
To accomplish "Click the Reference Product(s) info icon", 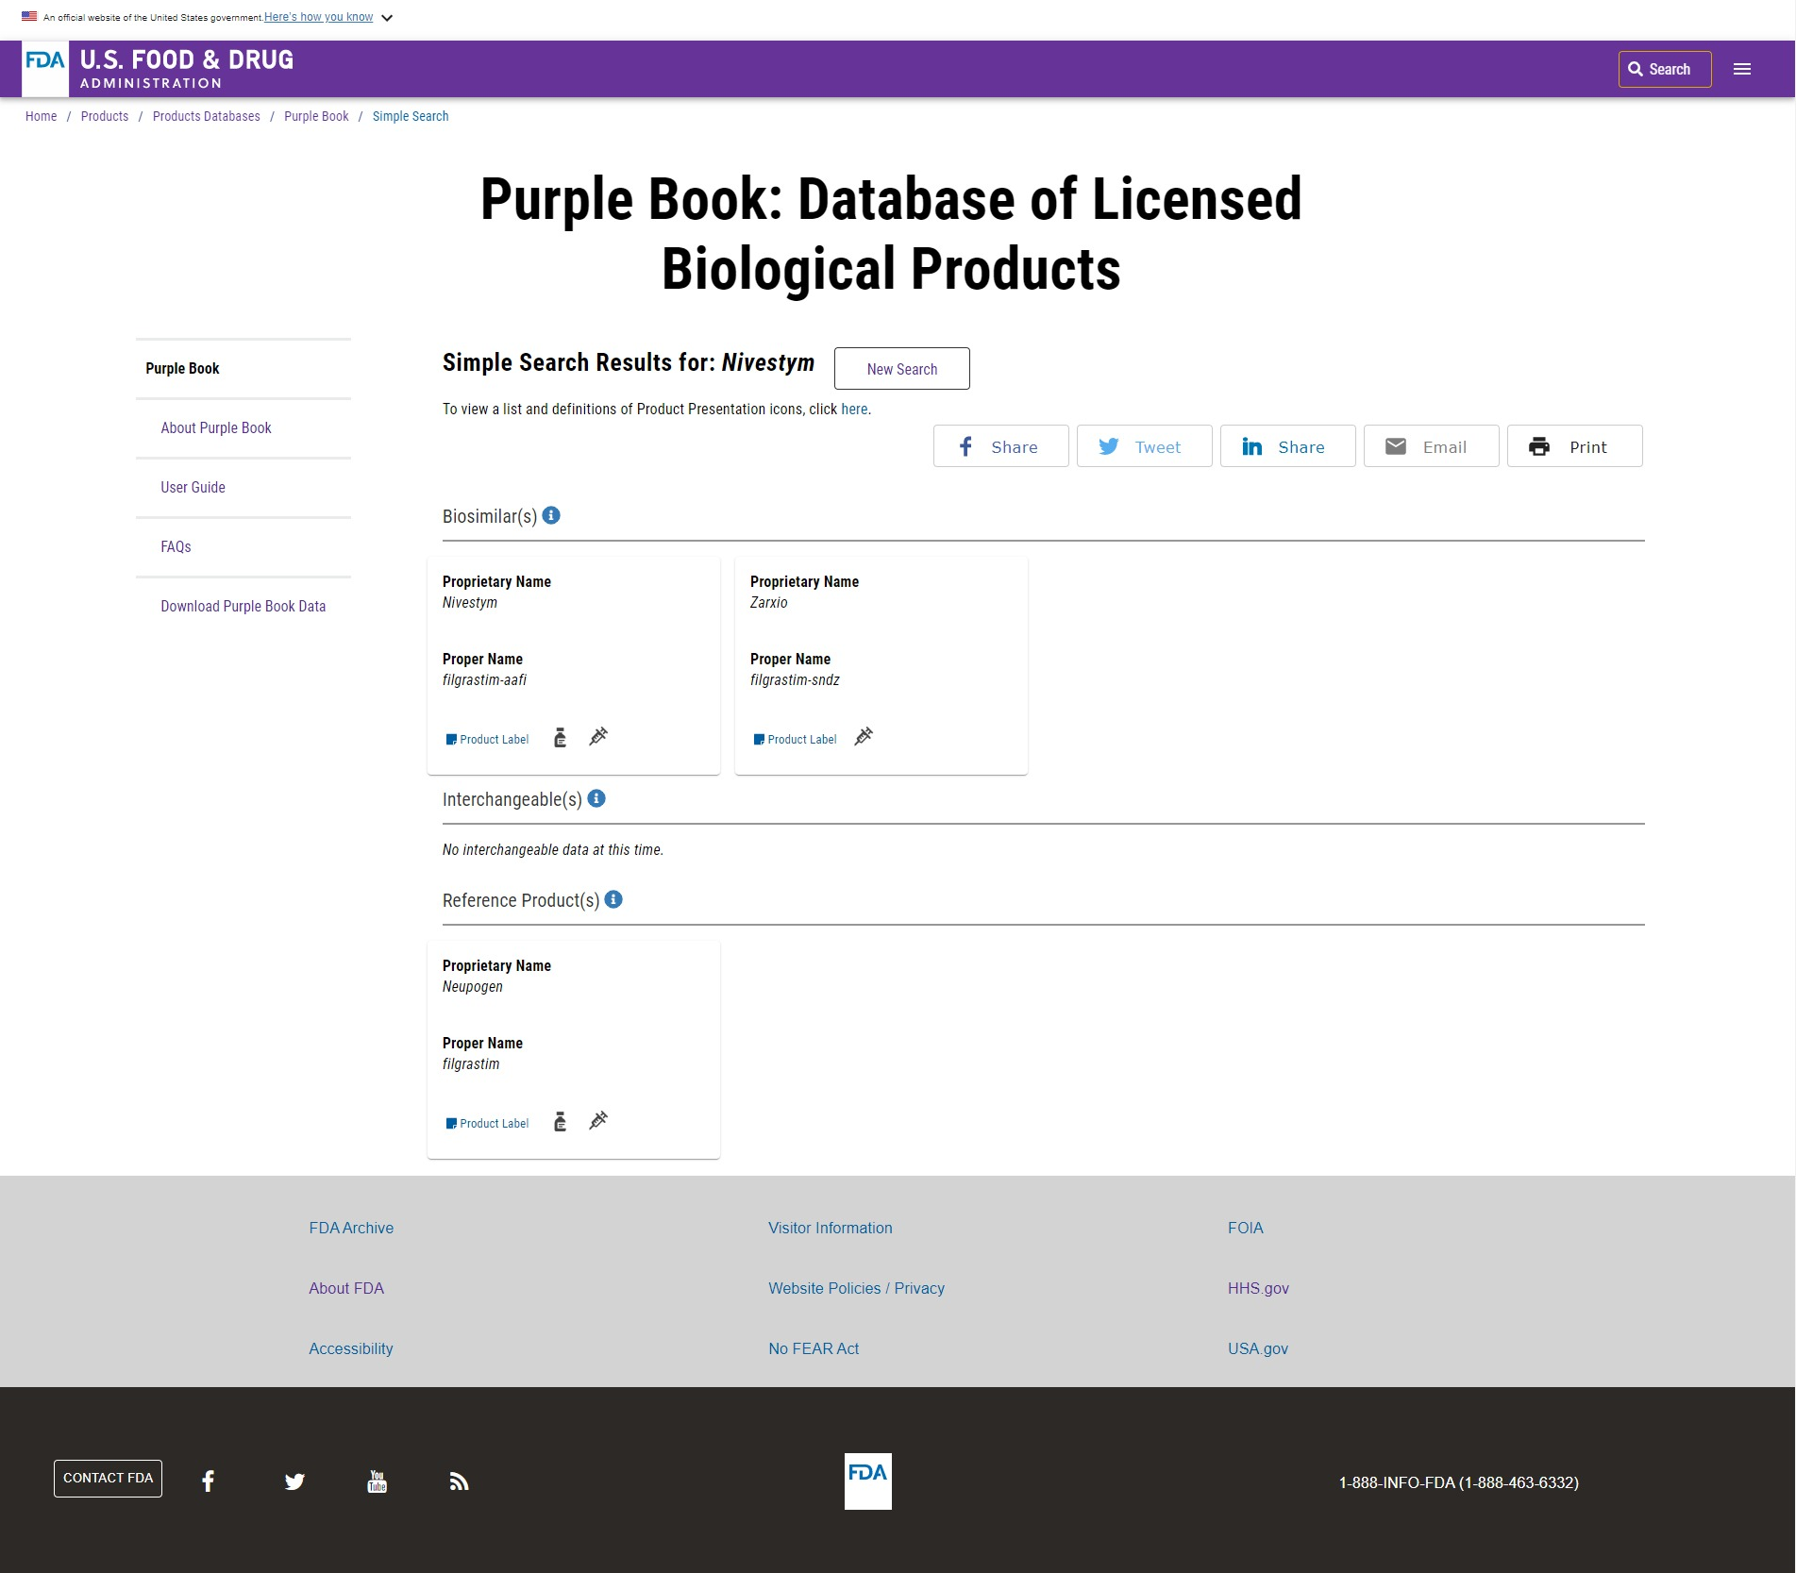I will pyautogui.click(x=613, y=899).
